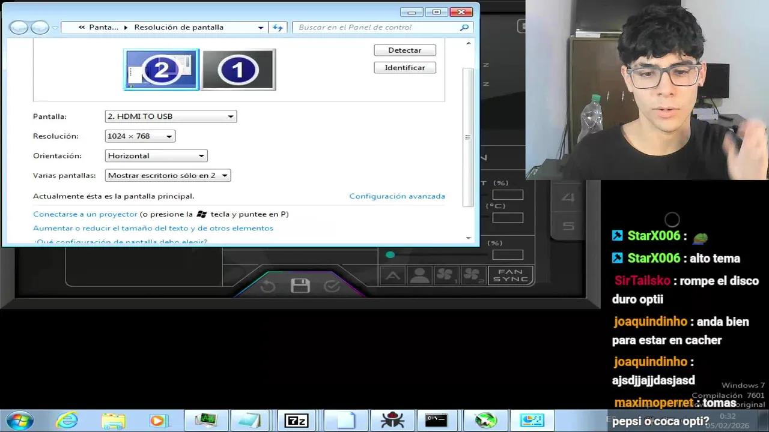Toggle the FAN SYNC button
The height and width of the screenshot is (432, 769).
511,275
